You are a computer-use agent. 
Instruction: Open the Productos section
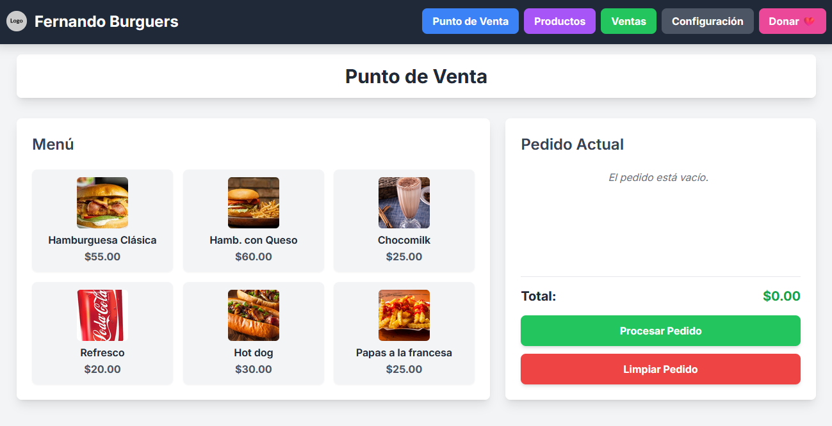click(559, 21)
